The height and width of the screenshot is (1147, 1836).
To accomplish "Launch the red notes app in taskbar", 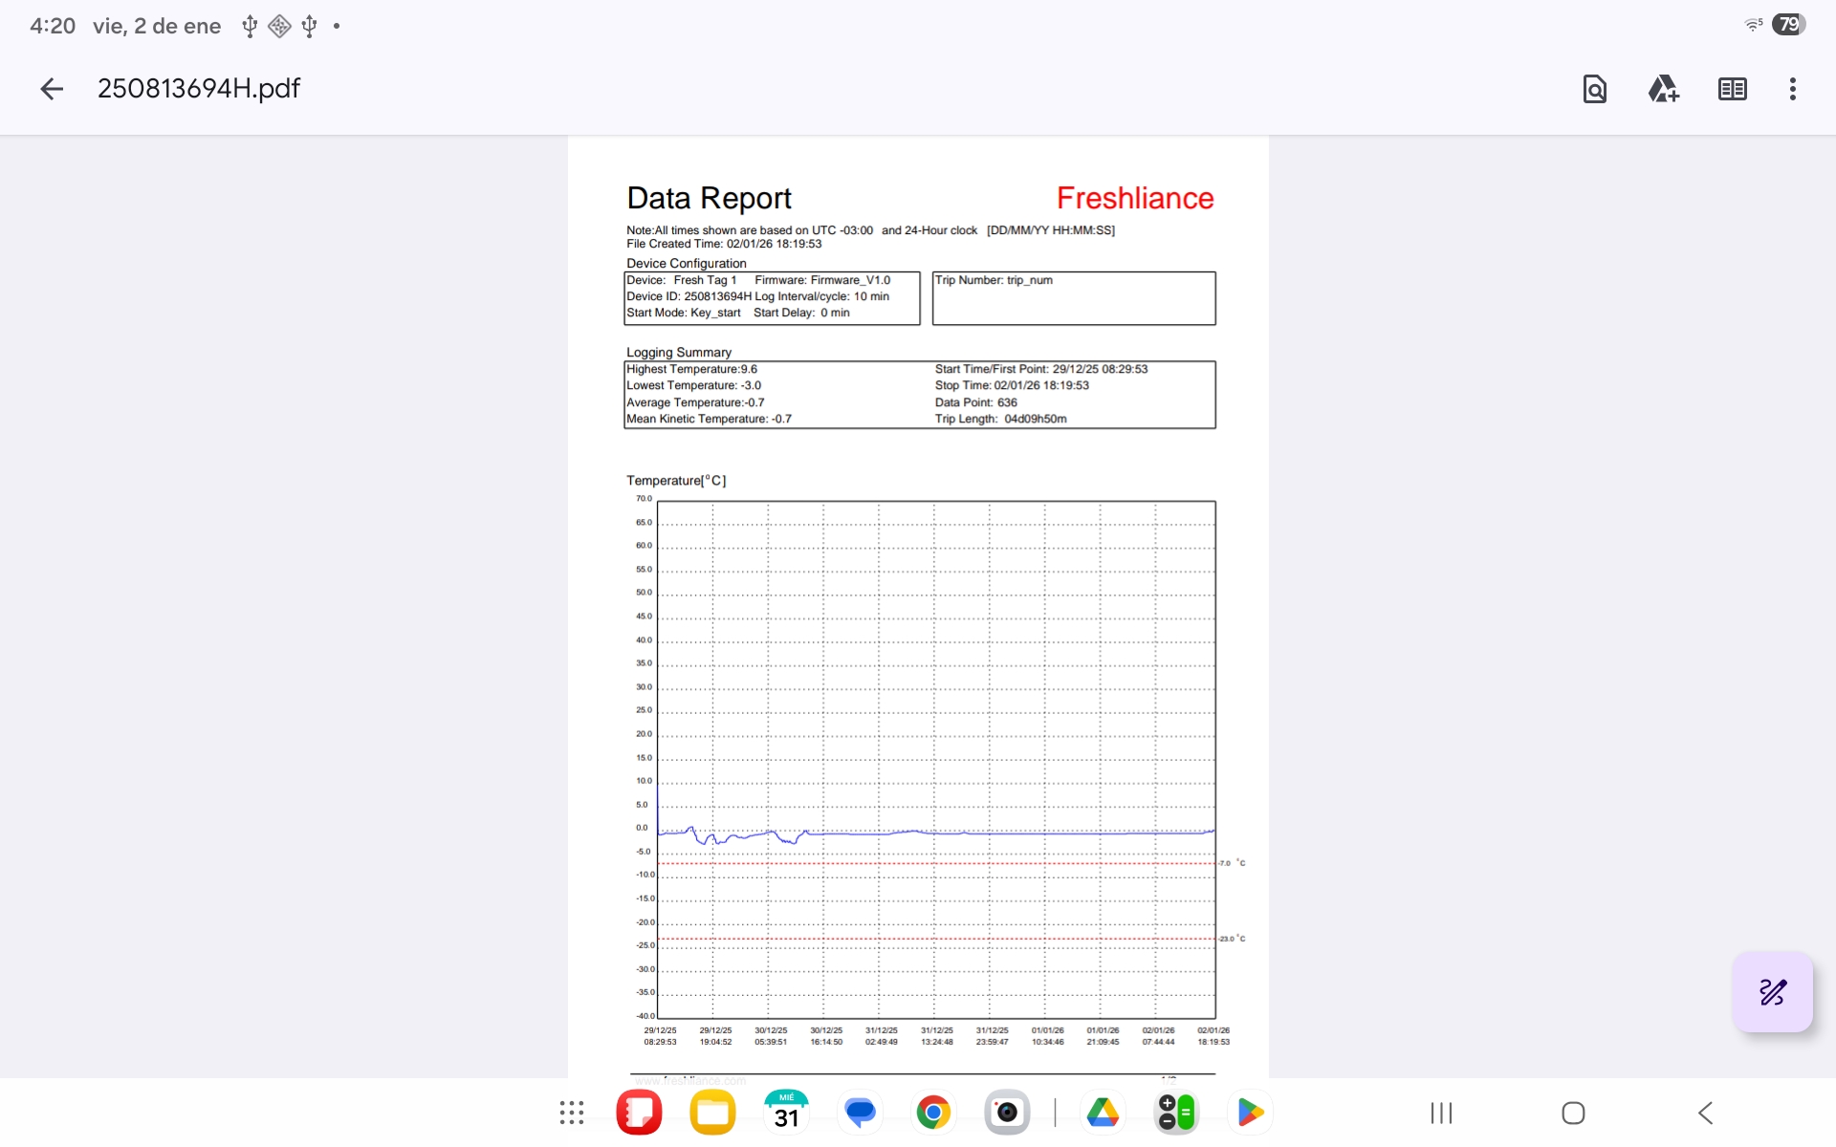I will pyautogui.click(x=640, y=1113).
